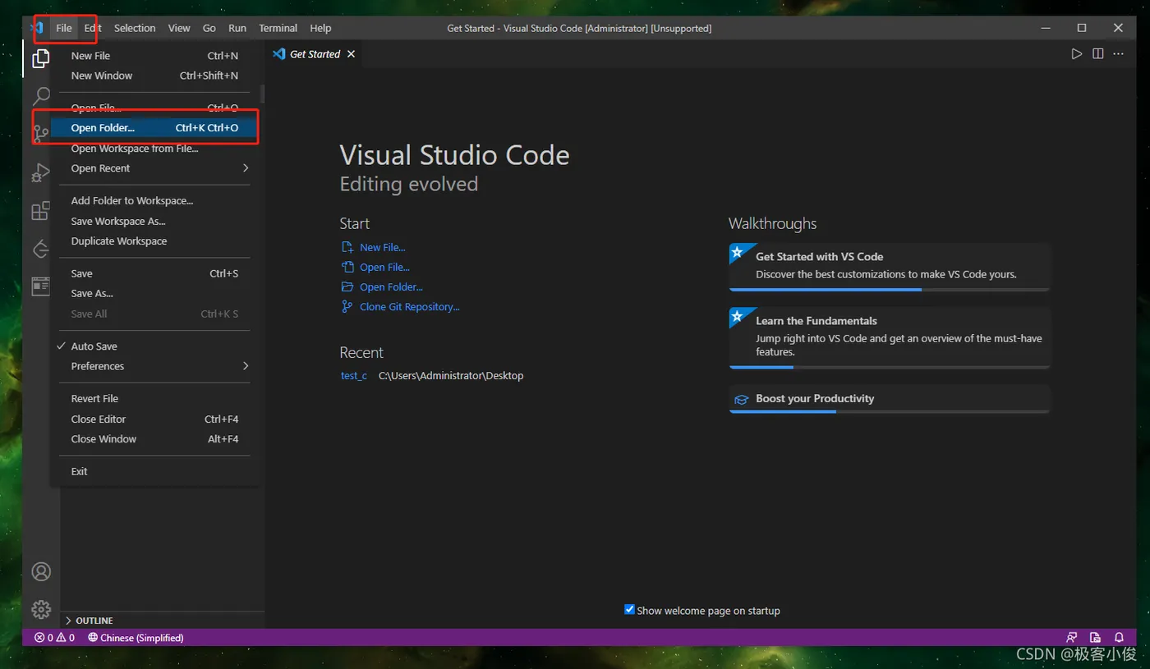Click the errors and warnings status indicator
This screenshot has height=669, width=1150.
coord(54,638)
